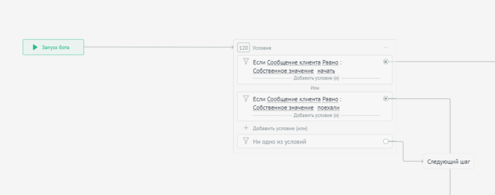Open Собственное значение dropdown in second condition

pos(283,108)
